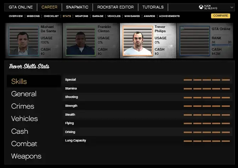Click the Special skill progress bar
Viewport: 238px width, 168px height.
pos(207,80)
